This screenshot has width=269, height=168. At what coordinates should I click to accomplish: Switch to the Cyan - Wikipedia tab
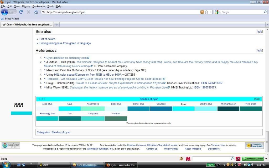[27, 24]
